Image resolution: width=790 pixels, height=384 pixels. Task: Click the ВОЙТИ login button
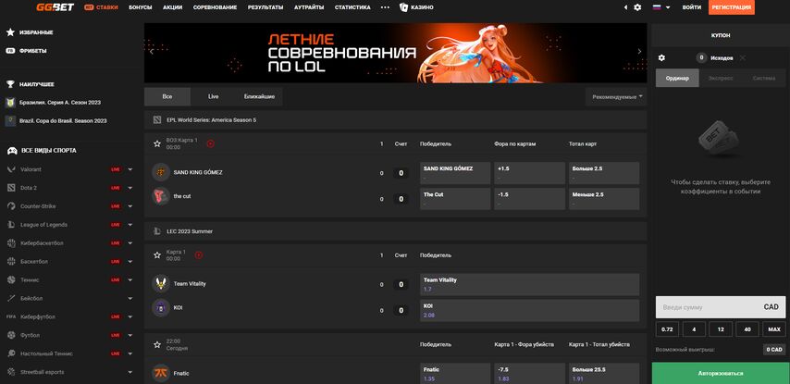click(x=691, y=7)
